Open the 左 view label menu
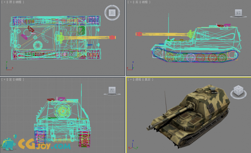251x153 pixels. pos(10,79)
